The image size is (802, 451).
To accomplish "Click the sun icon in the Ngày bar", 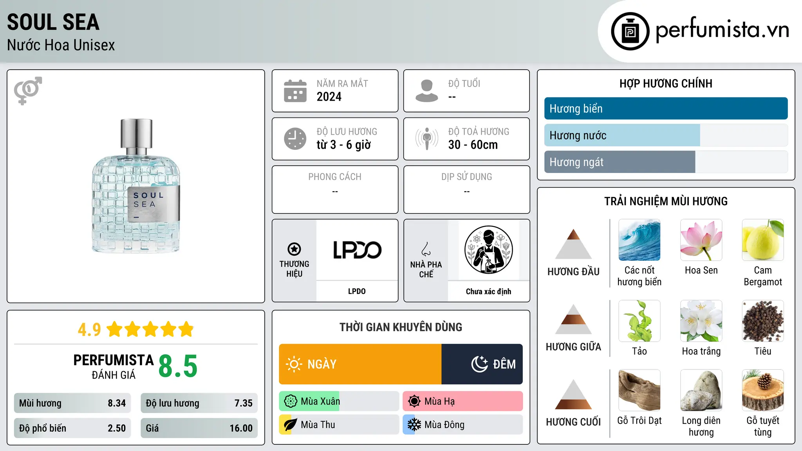I will [294, 364].
